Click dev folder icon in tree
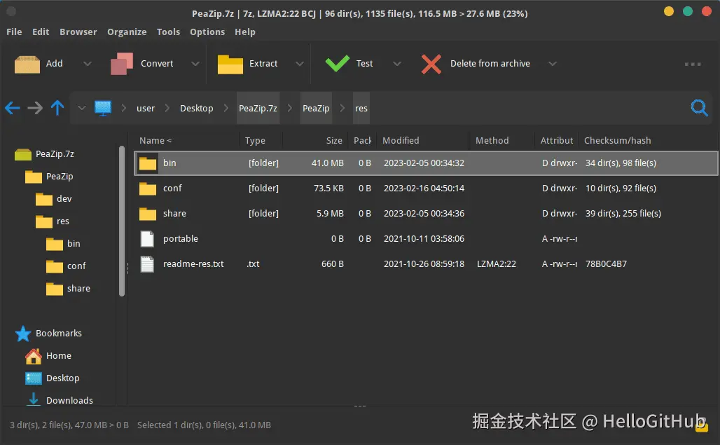The image size is (720, 445). tap(44, 199)
